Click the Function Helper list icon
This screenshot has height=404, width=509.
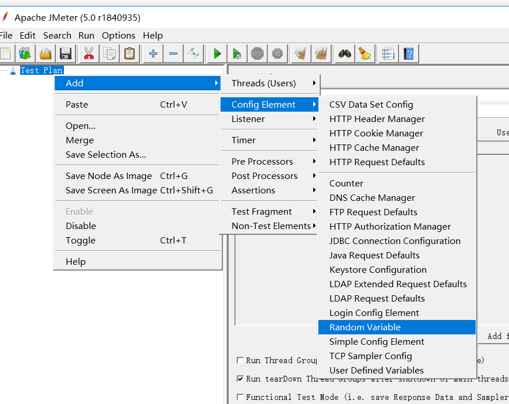[388, 54]
